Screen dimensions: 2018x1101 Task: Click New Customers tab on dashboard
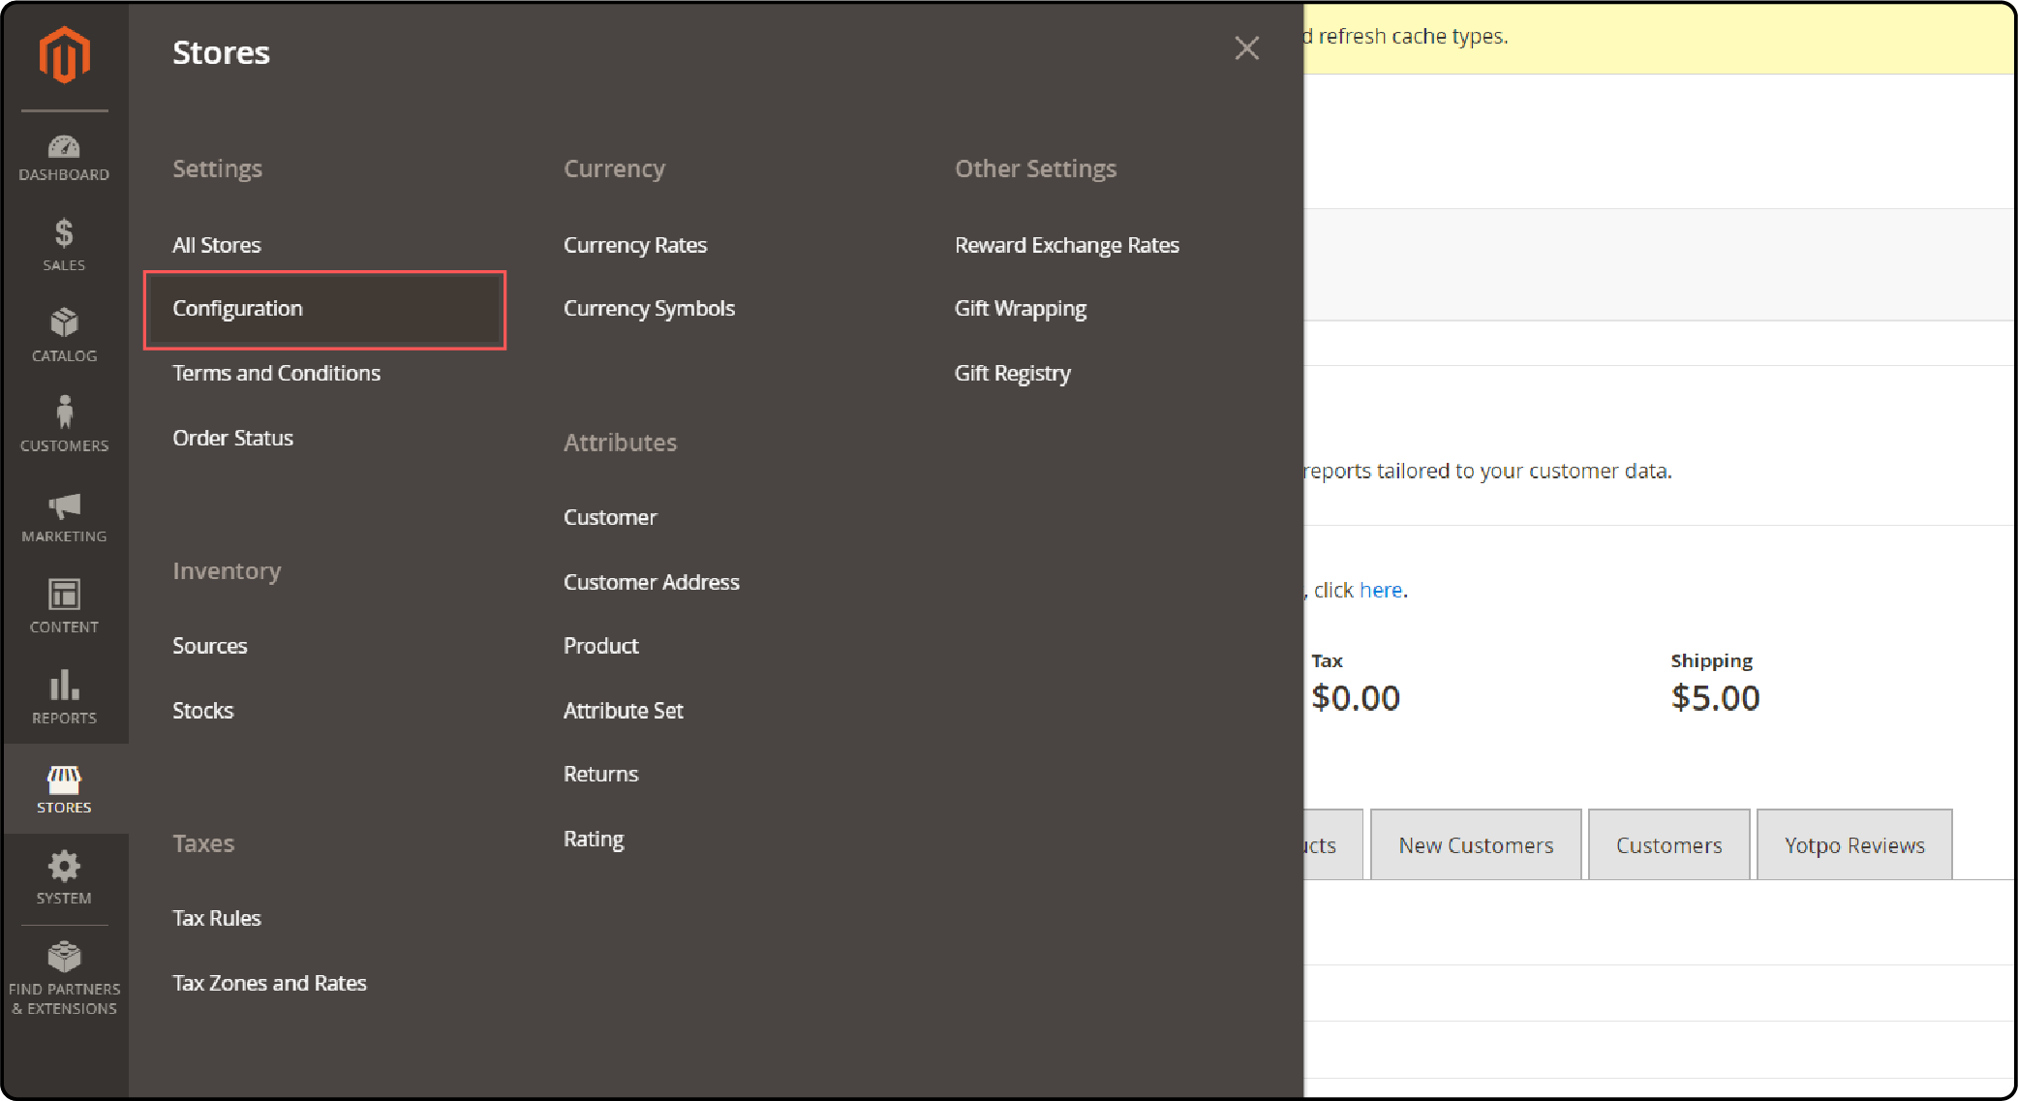coord(1478,844)
